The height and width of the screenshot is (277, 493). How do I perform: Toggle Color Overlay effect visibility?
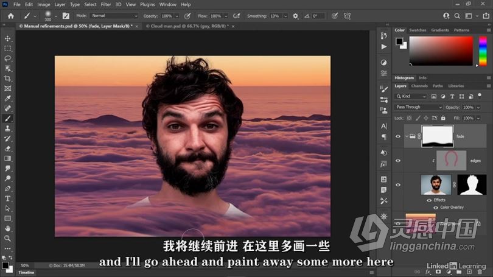tap(436, 208)
